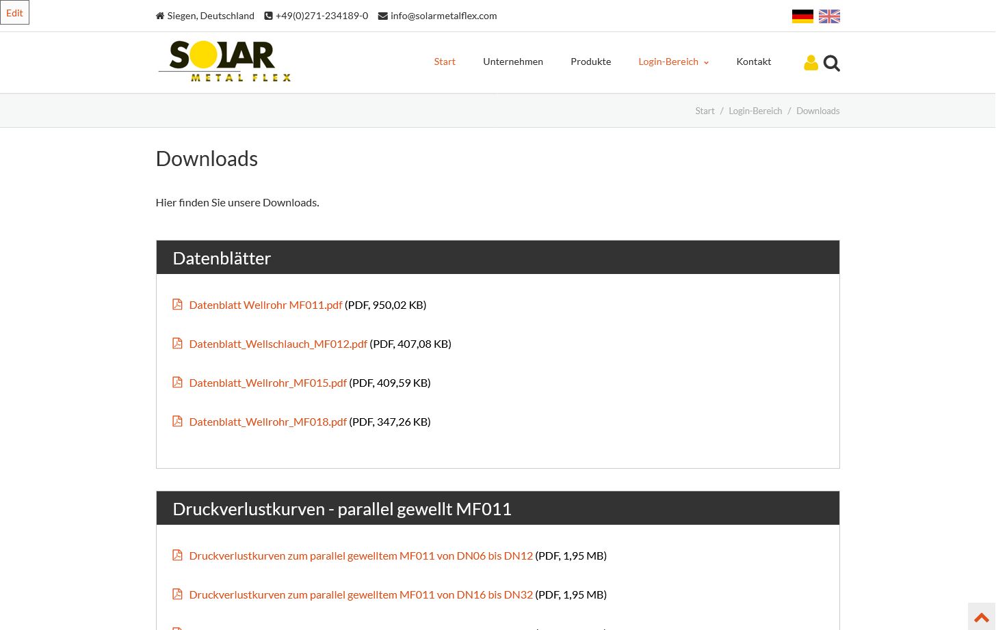Image resolution: width=1007 pixels, height=630 pixels.
Task: Click the scroll-to-top arrow button
Action: pyautogui.click(x=981, y=617)
